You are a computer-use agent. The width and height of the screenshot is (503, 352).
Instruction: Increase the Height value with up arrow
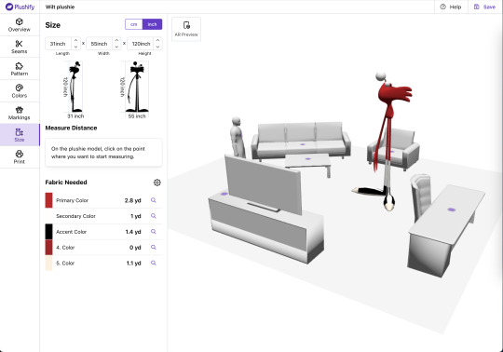point(157,40)
